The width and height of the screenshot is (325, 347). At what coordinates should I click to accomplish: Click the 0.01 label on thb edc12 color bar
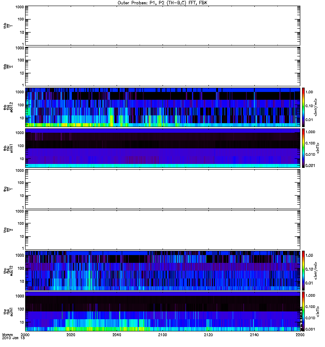[x=309, y=120]
